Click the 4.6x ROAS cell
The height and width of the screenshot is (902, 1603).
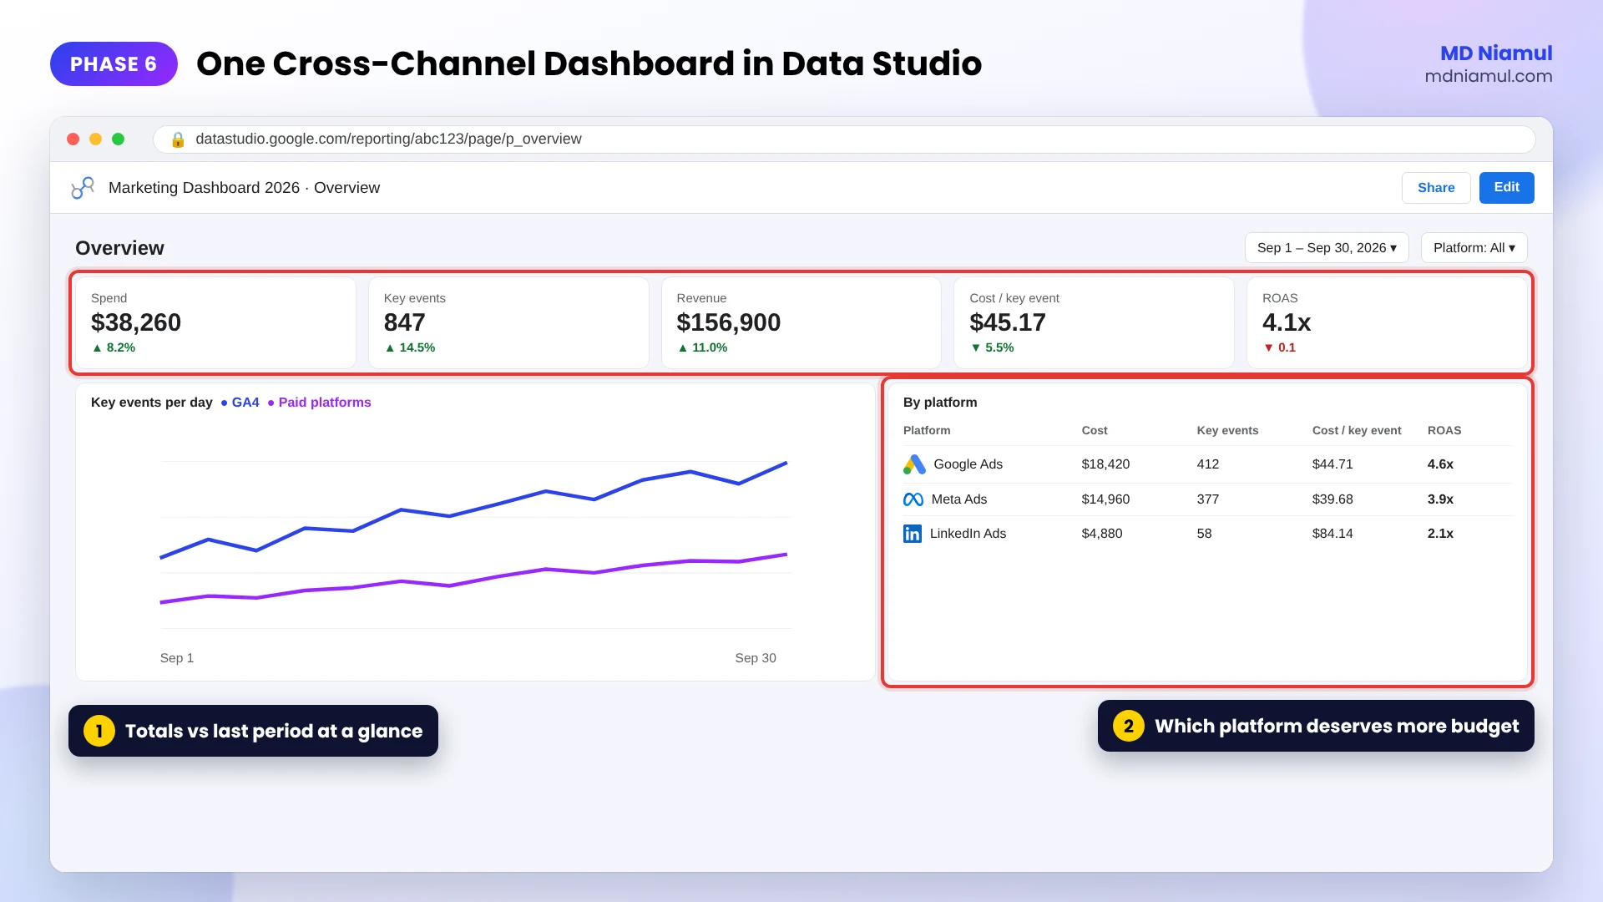(x=1440, y=464)
